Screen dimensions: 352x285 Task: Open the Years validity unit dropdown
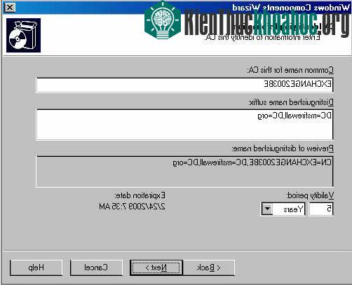267,209
